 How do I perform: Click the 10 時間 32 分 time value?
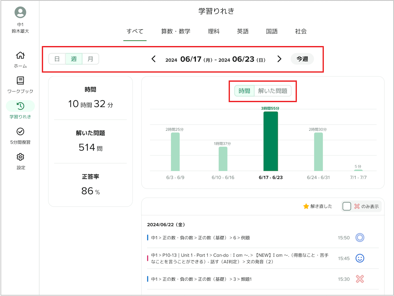pos(90,104)
